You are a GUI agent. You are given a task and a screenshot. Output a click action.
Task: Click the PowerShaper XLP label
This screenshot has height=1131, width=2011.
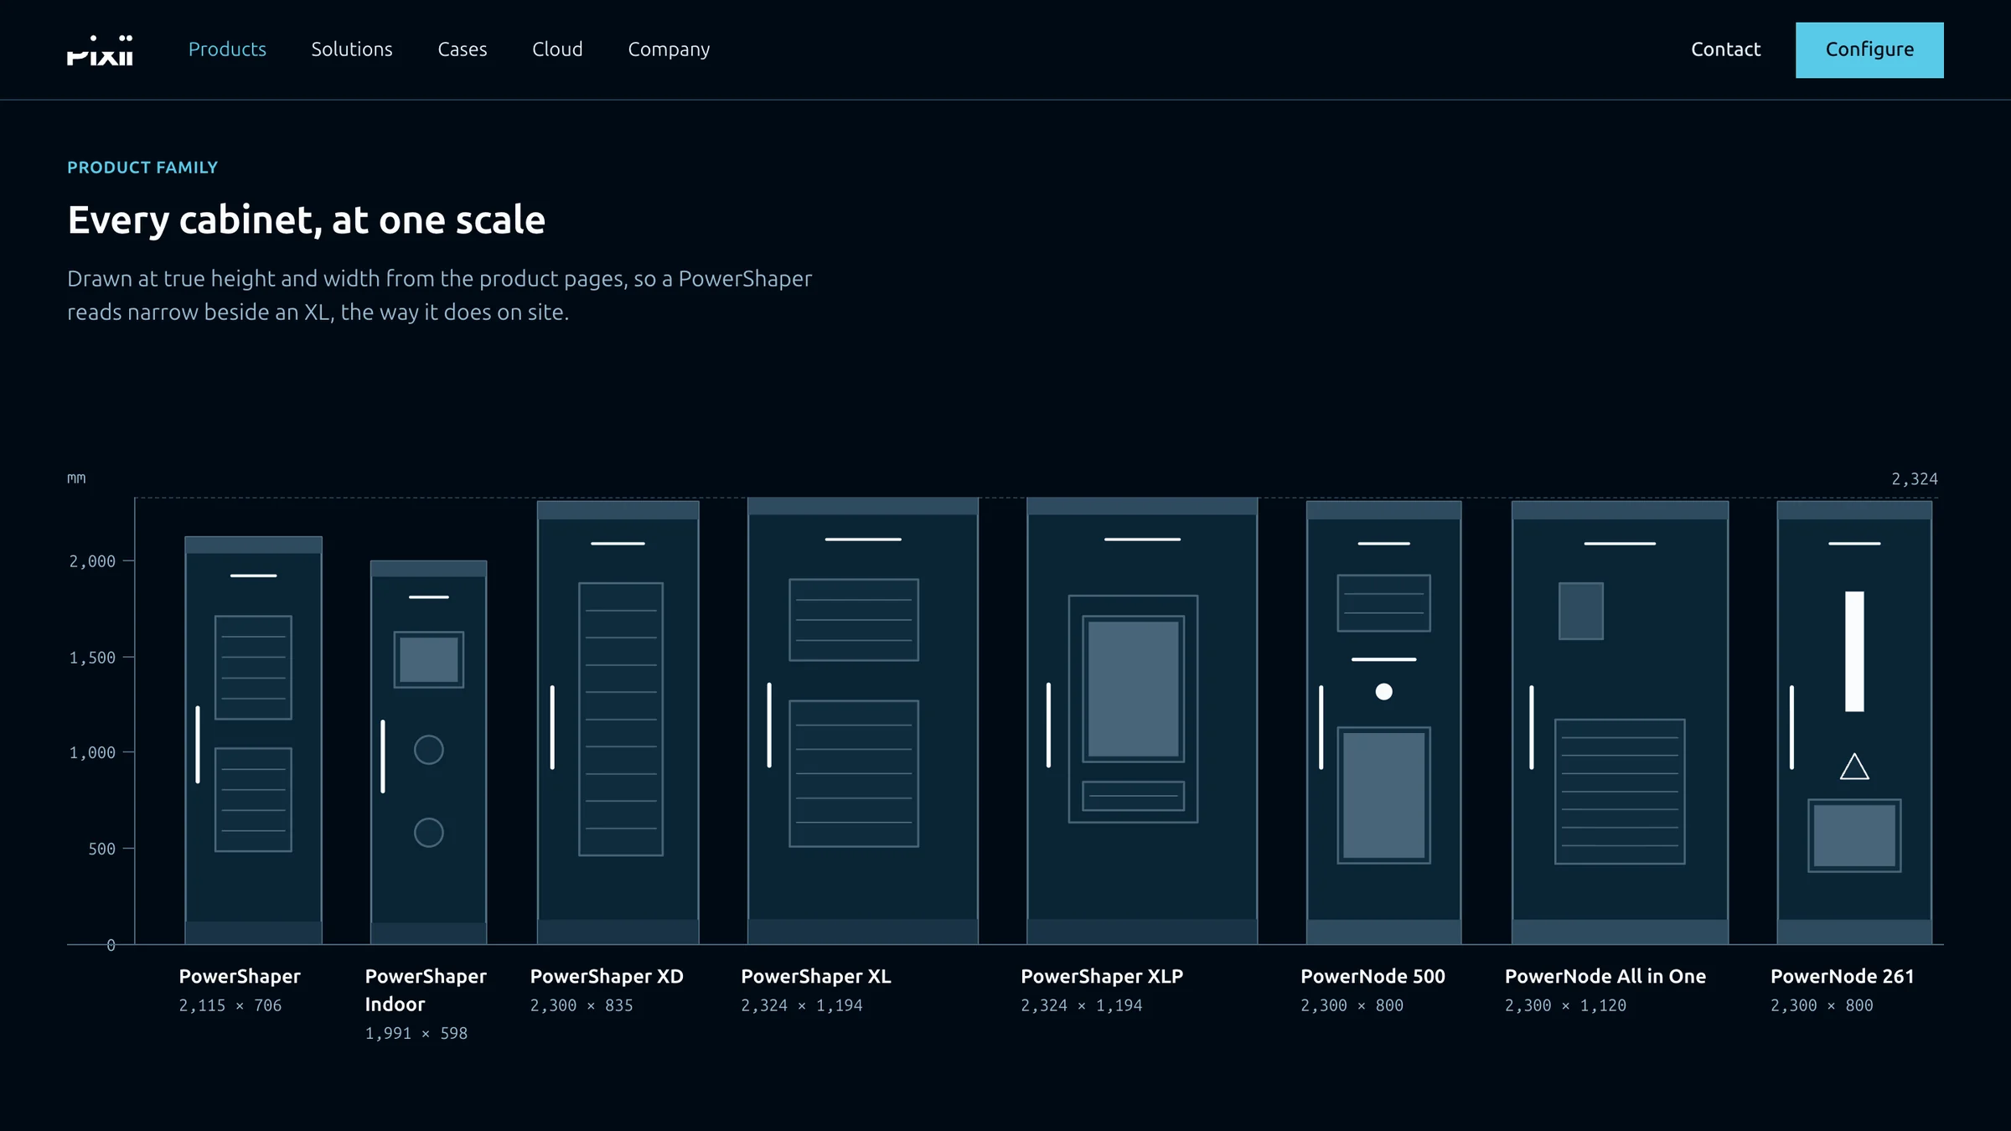(1102, 976)
